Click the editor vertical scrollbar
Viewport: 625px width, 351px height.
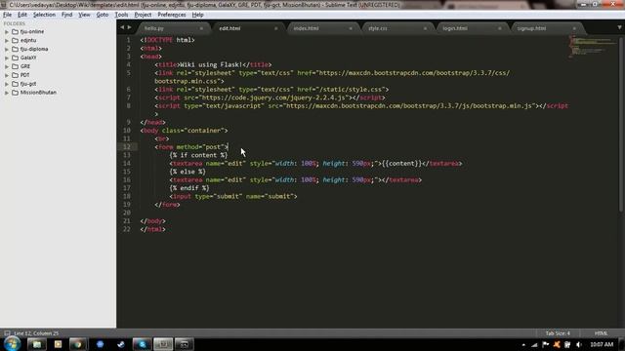(x=621, y=124)
